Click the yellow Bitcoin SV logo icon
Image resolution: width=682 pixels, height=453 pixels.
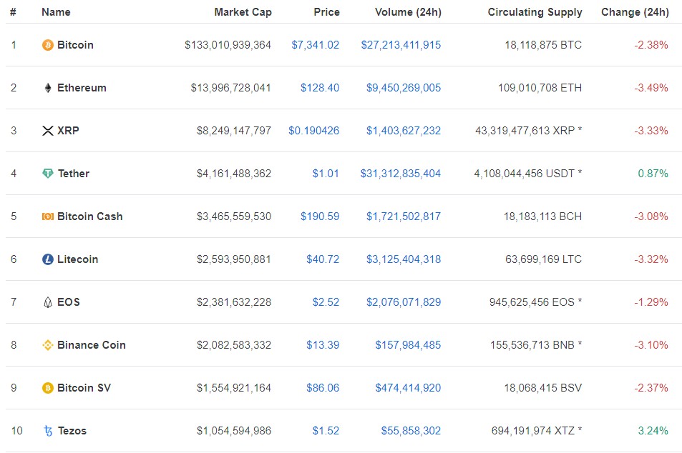tap(48, 388)
